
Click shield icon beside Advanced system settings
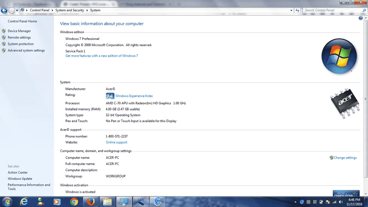[x=4, y=50]
